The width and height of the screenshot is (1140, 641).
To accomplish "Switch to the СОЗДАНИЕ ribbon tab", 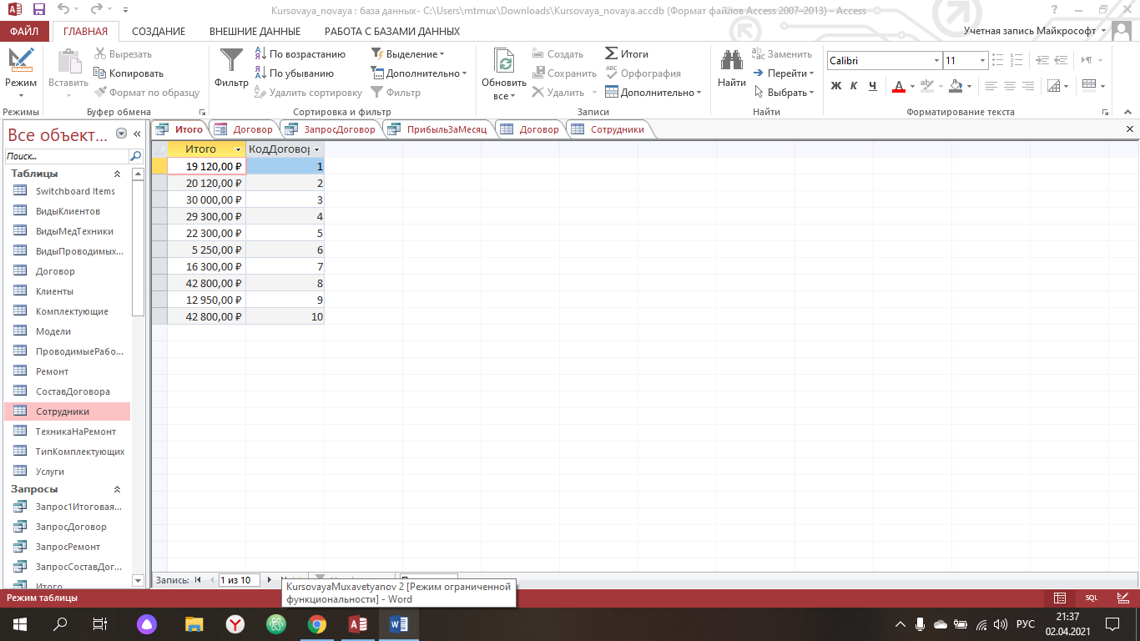I will click(159, 32).
